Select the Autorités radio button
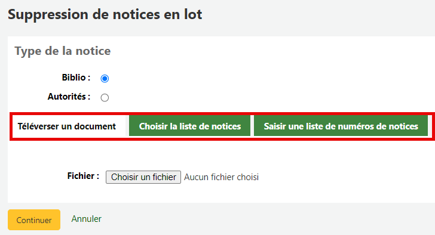 pyautogui.click(x=105, y=97)
